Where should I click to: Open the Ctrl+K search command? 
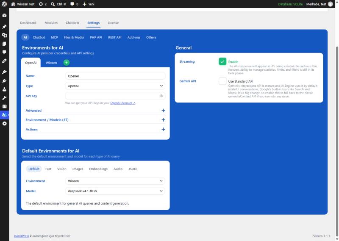[58, 4]
